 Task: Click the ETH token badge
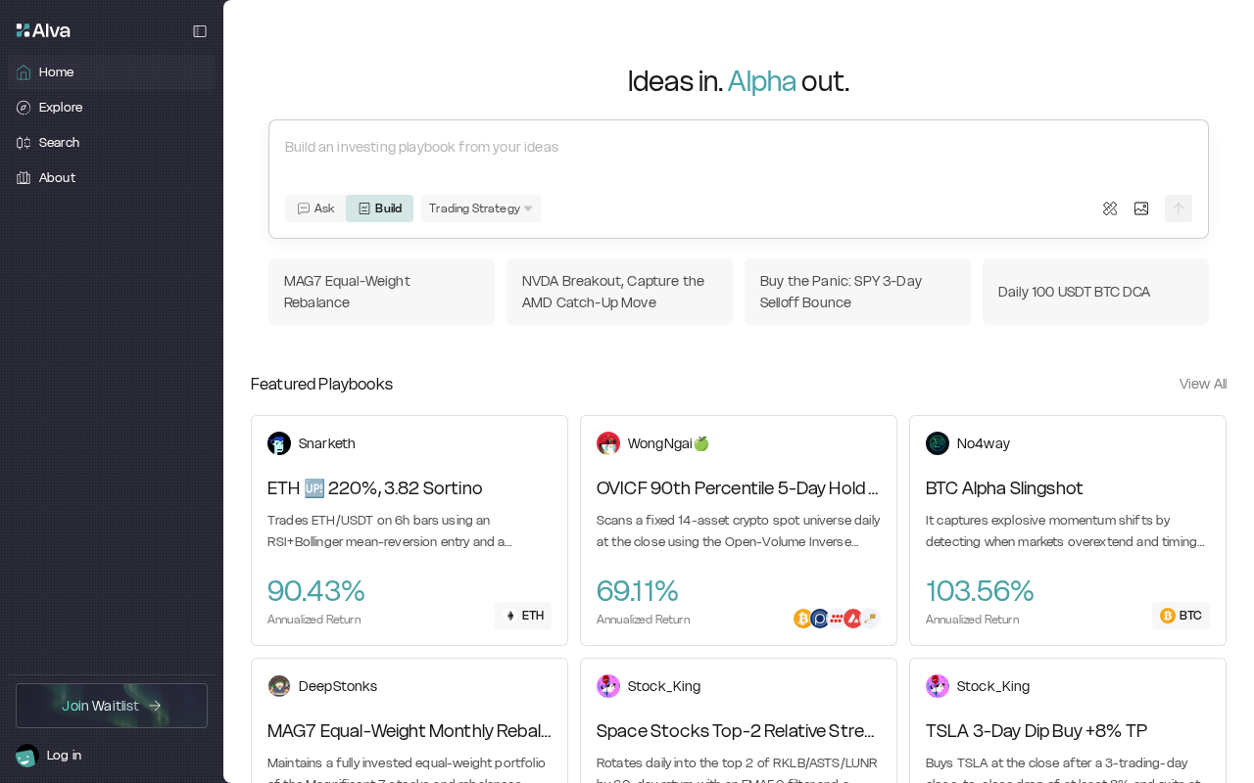pyautogui.click(x=523, y=616)
